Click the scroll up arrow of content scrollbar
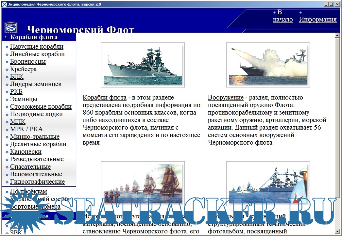The image size is (342, 236). pos(338,36)
